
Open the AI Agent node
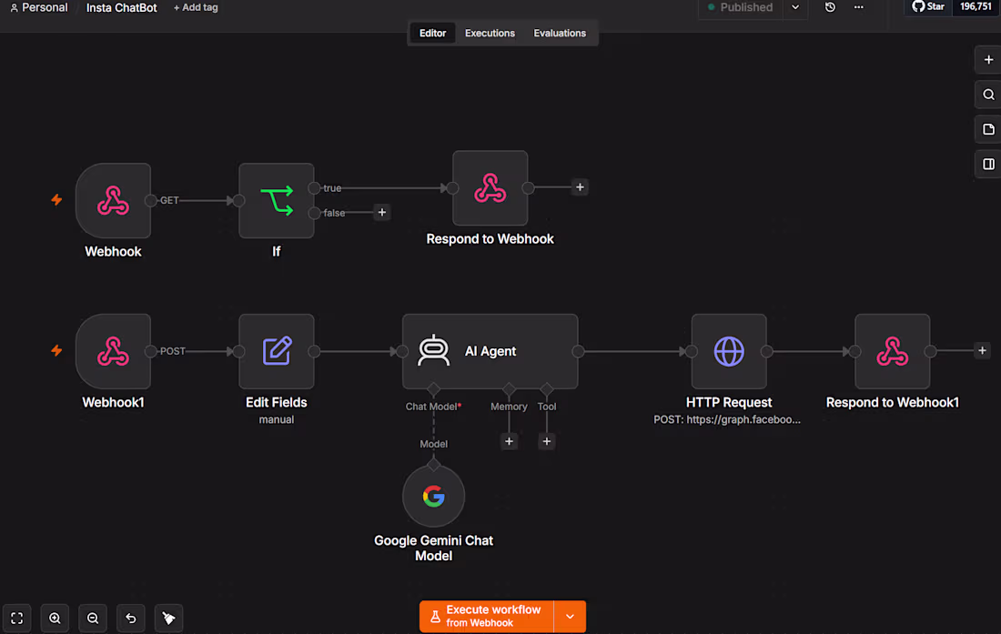(490, 351)
